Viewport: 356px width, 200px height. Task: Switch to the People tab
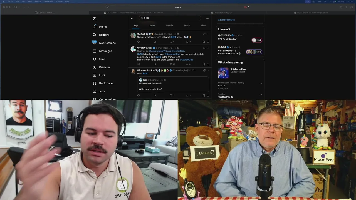[x=169, y=26]
